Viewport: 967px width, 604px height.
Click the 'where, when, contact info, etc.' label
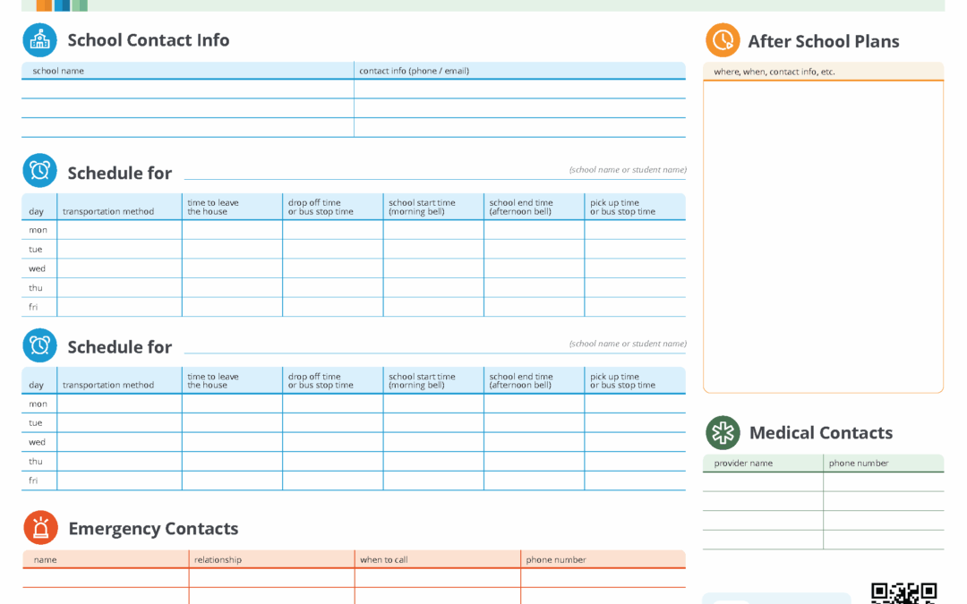[774, 72]
